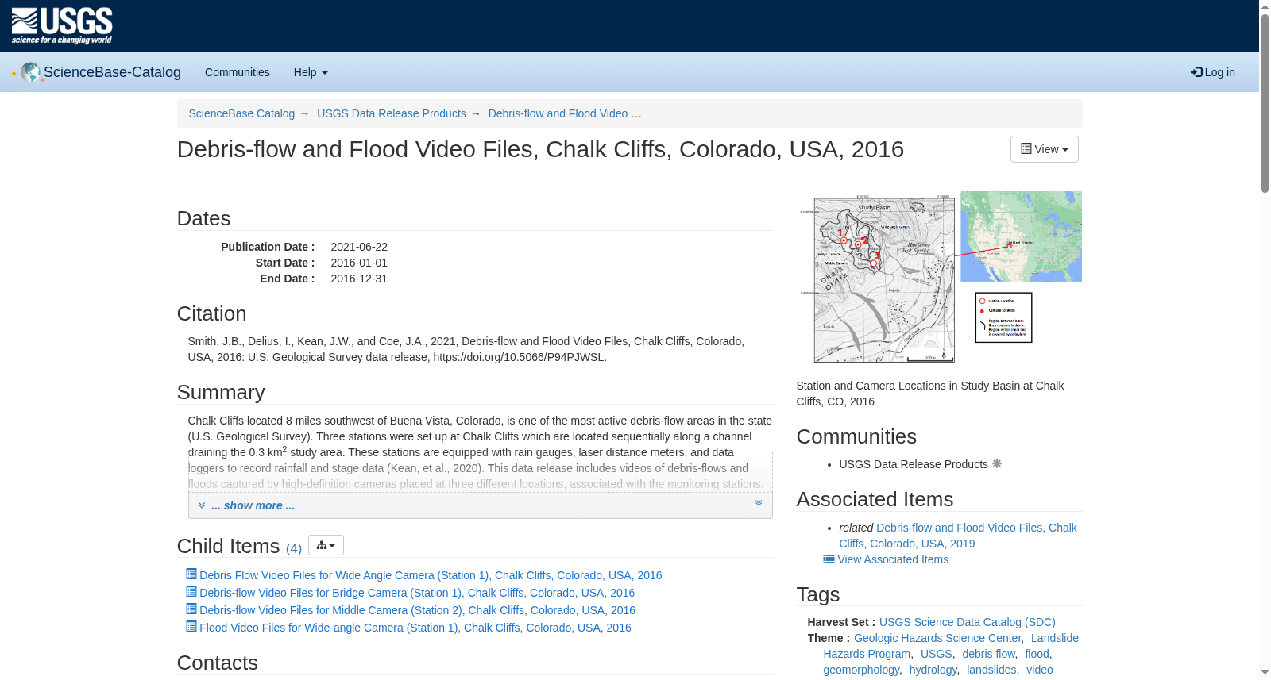Click the landslides tag
Image resolution: width=1271 pixels, height=680 pixels.
coord(991,670)
